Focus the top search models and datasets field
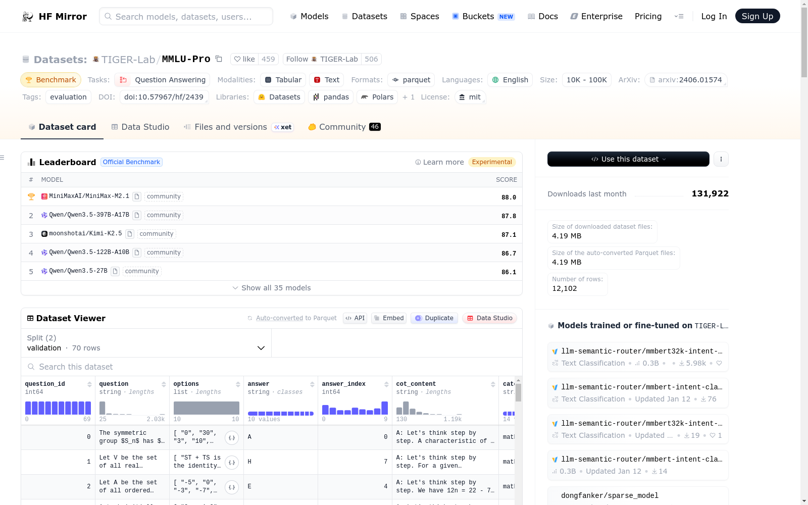The image size is (808, 505). point(186,16)
